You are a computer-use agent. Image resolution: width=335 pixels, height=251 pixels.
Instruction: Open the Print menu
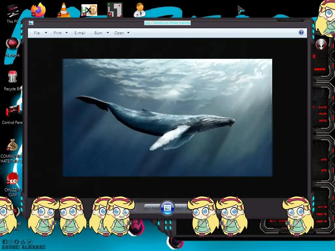58,33
